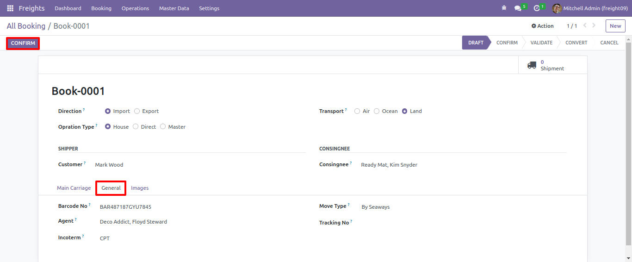The height and width of the screenshot is (262, 632).
Task: Open the activities clock icon
Action: (x=537, y=8)
